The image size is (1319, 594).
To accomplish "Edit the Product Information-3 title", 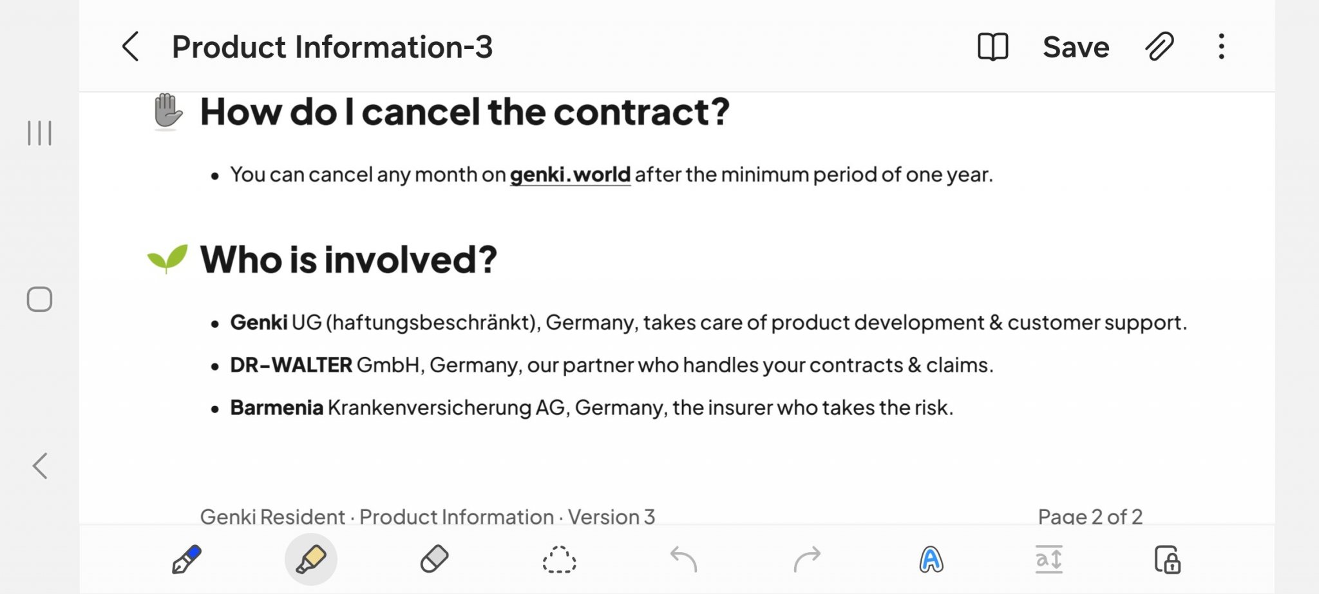I will (x=332, y=47).
